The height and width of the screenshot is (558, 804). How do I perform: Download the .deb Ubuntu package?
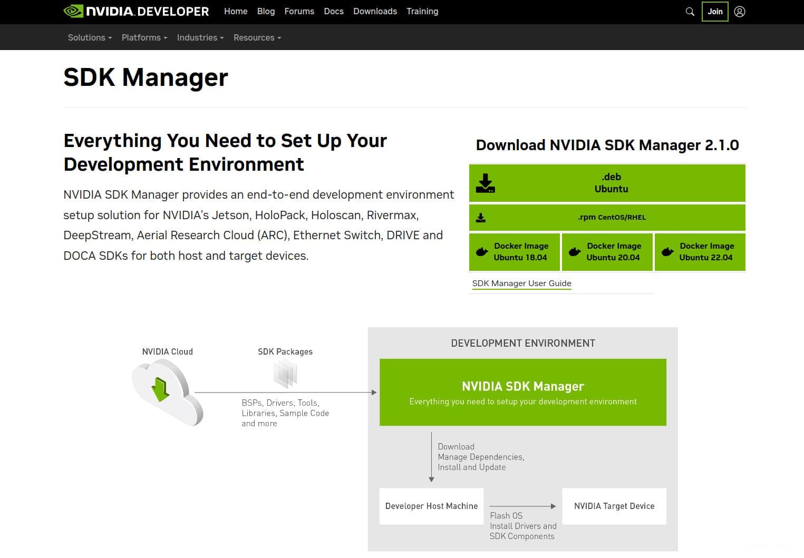click(607, 183)
